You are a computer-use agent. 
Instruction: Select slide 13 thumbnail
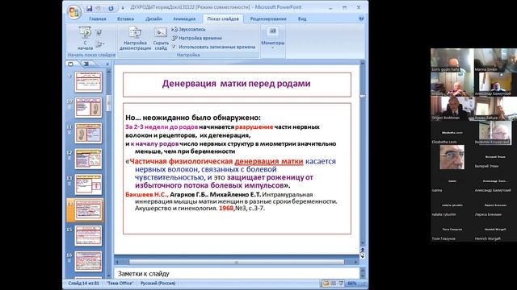click(x=88, y=184)
